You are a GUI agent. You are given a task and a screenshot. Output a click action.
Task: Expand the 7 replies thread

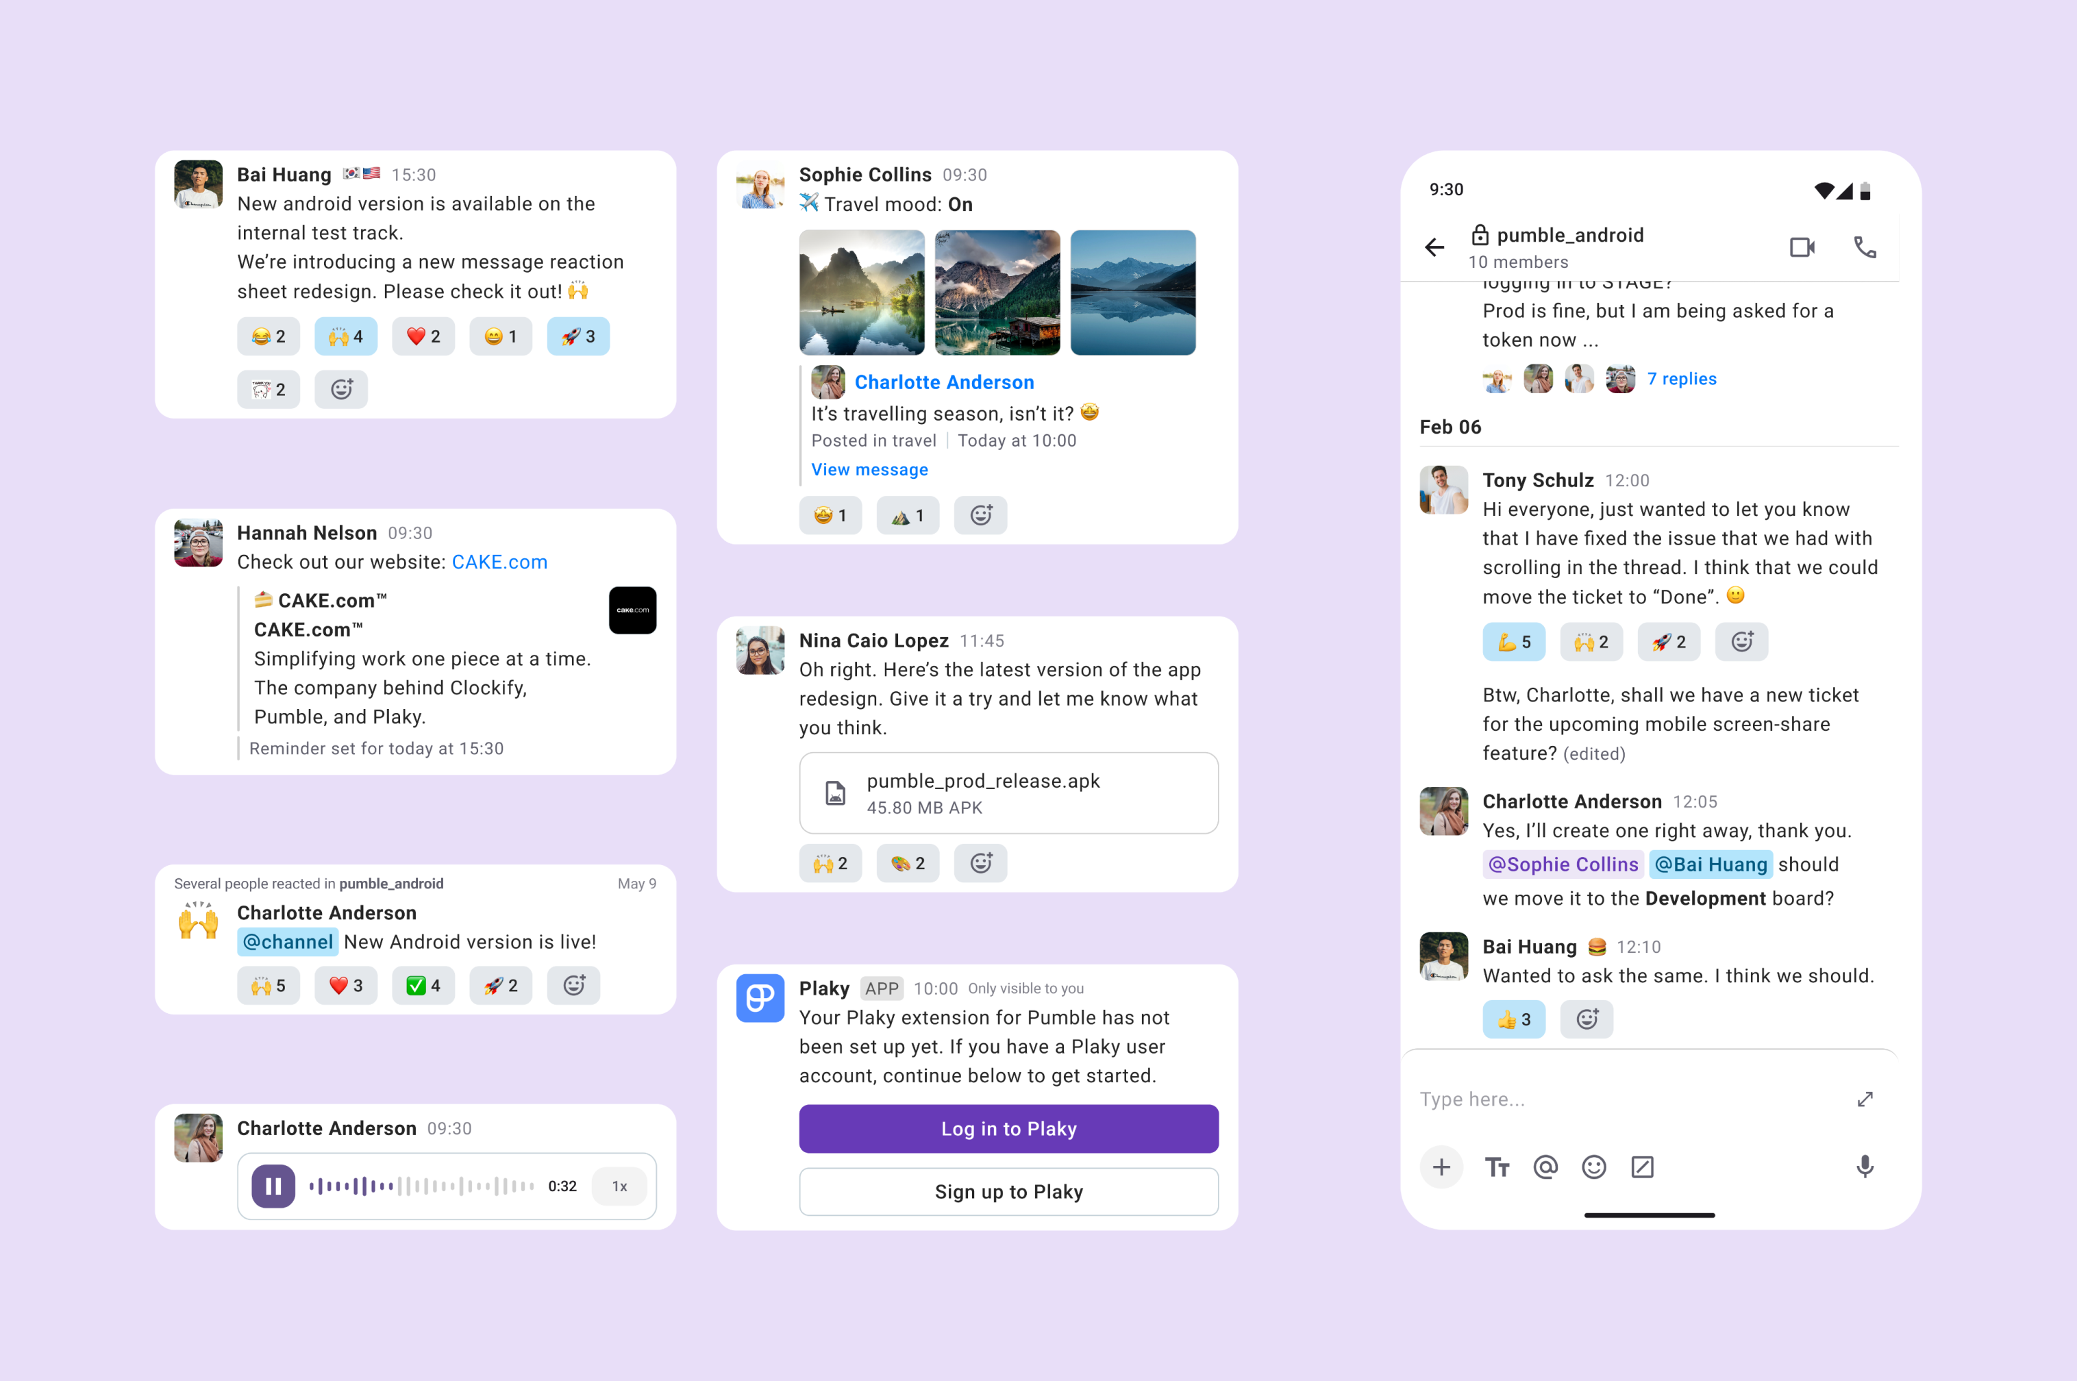pyautogui.click(x=1682, y=379)
